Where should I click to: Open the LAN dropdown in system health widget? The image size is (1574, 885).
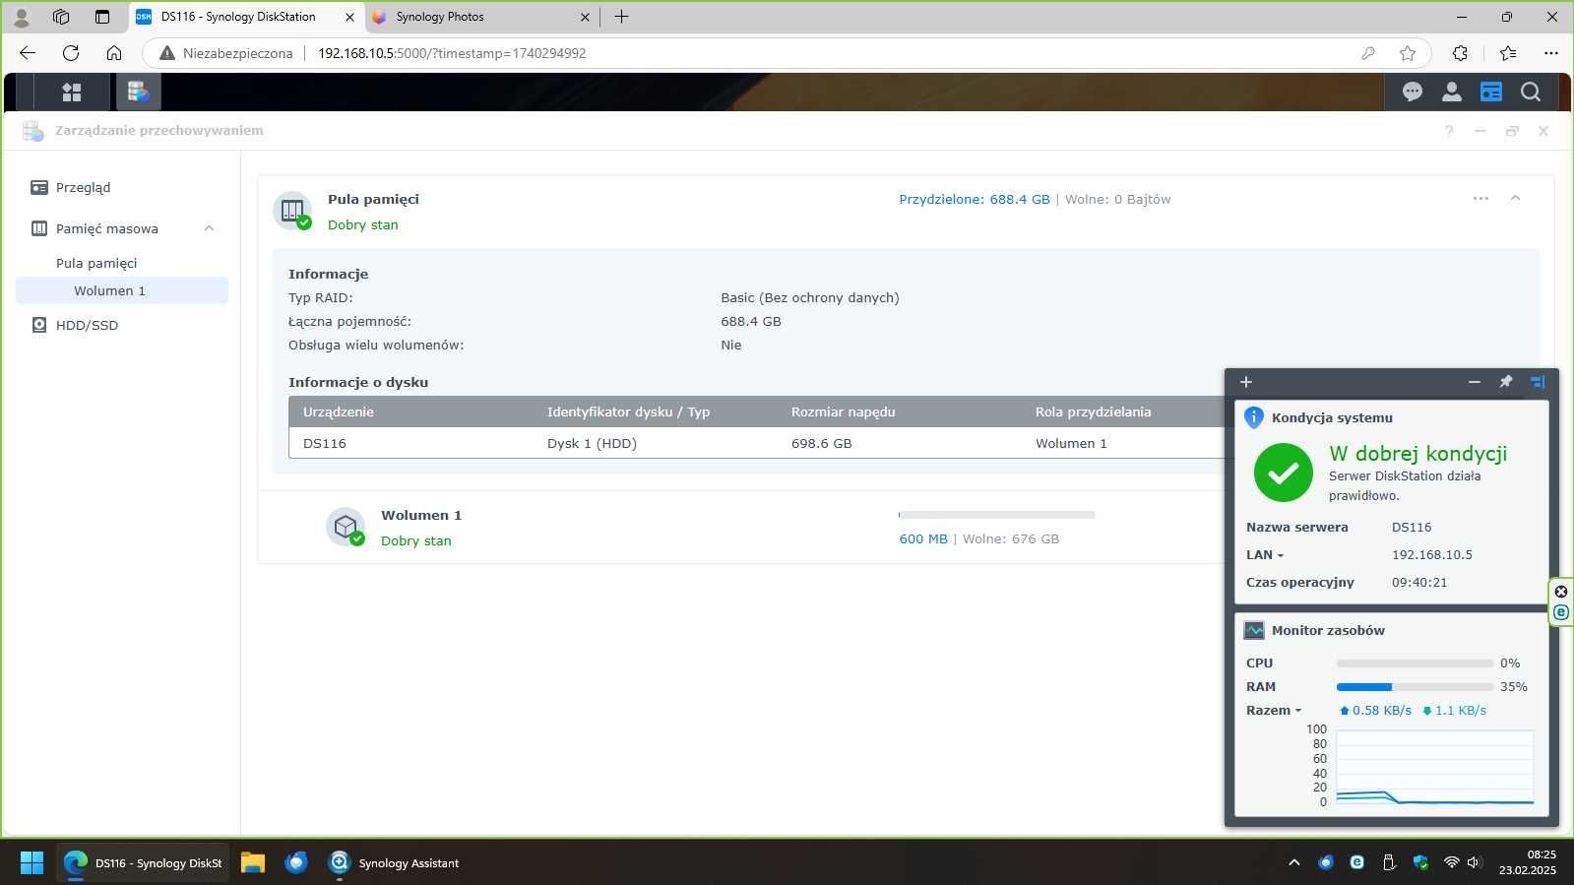point(1265,555)
